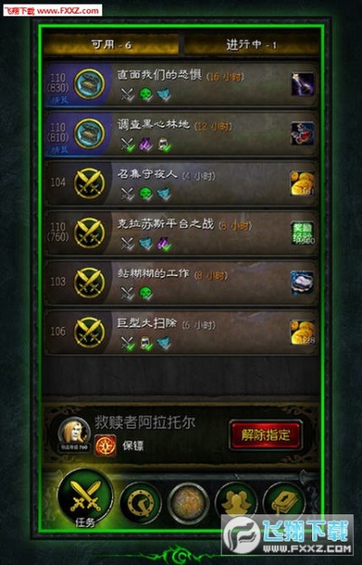Click the purple threat icon under 调查黑心林地

pos(146,144)
